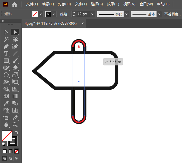Select the Zoom tool
Viewport: 182px width, 163px height.
tap(15, 125)
